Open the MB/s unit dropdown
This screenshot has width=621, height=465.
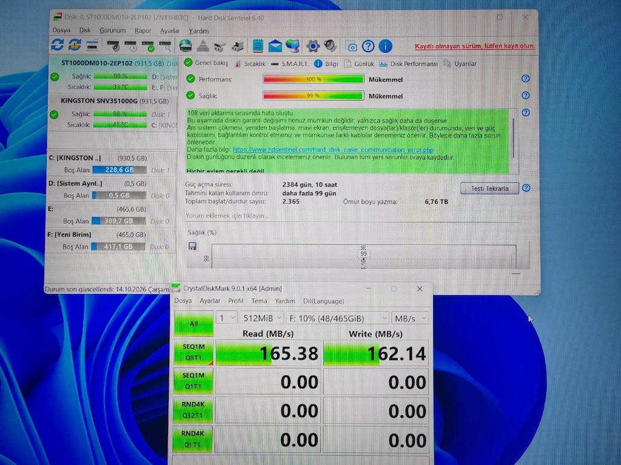(409, 318)
